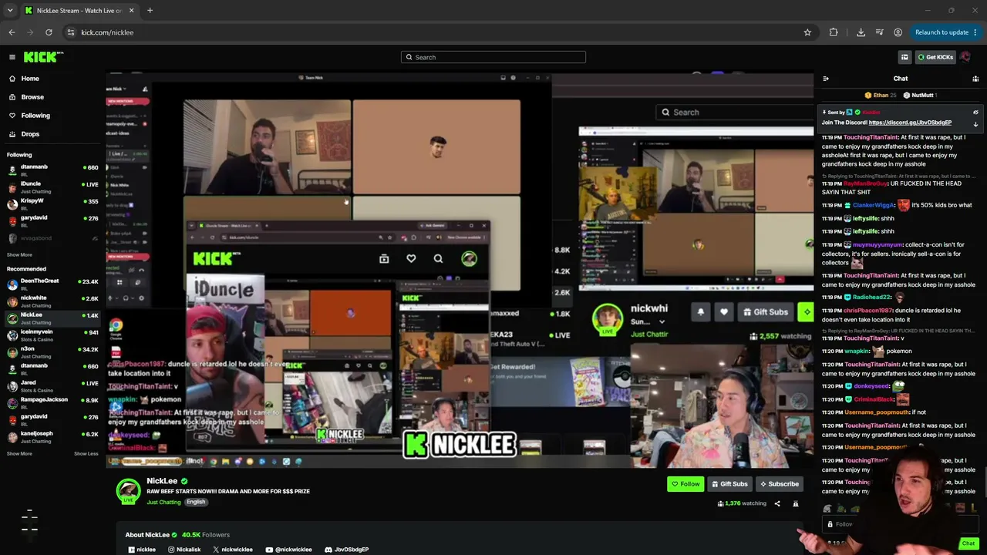The image size is (987, 555).
Task: Bookmark this page with the star icon
Action: click(x=807, y=32)
